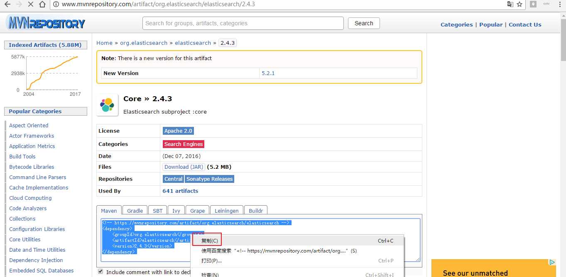Open Date and Time Utilities category
Viewport: 566px width, 277px height.
(37, 250)
